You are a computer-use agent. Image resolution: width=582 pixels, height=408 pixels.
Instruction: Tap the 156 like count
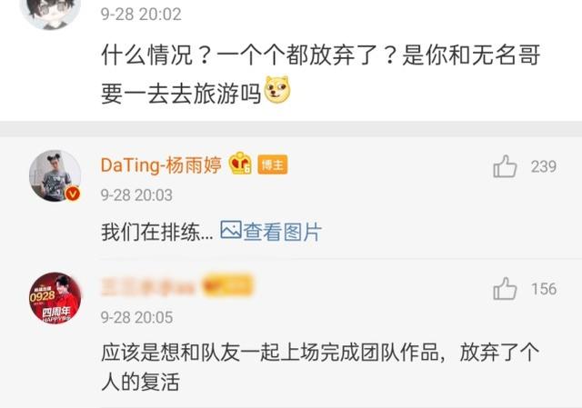(544, 289)
